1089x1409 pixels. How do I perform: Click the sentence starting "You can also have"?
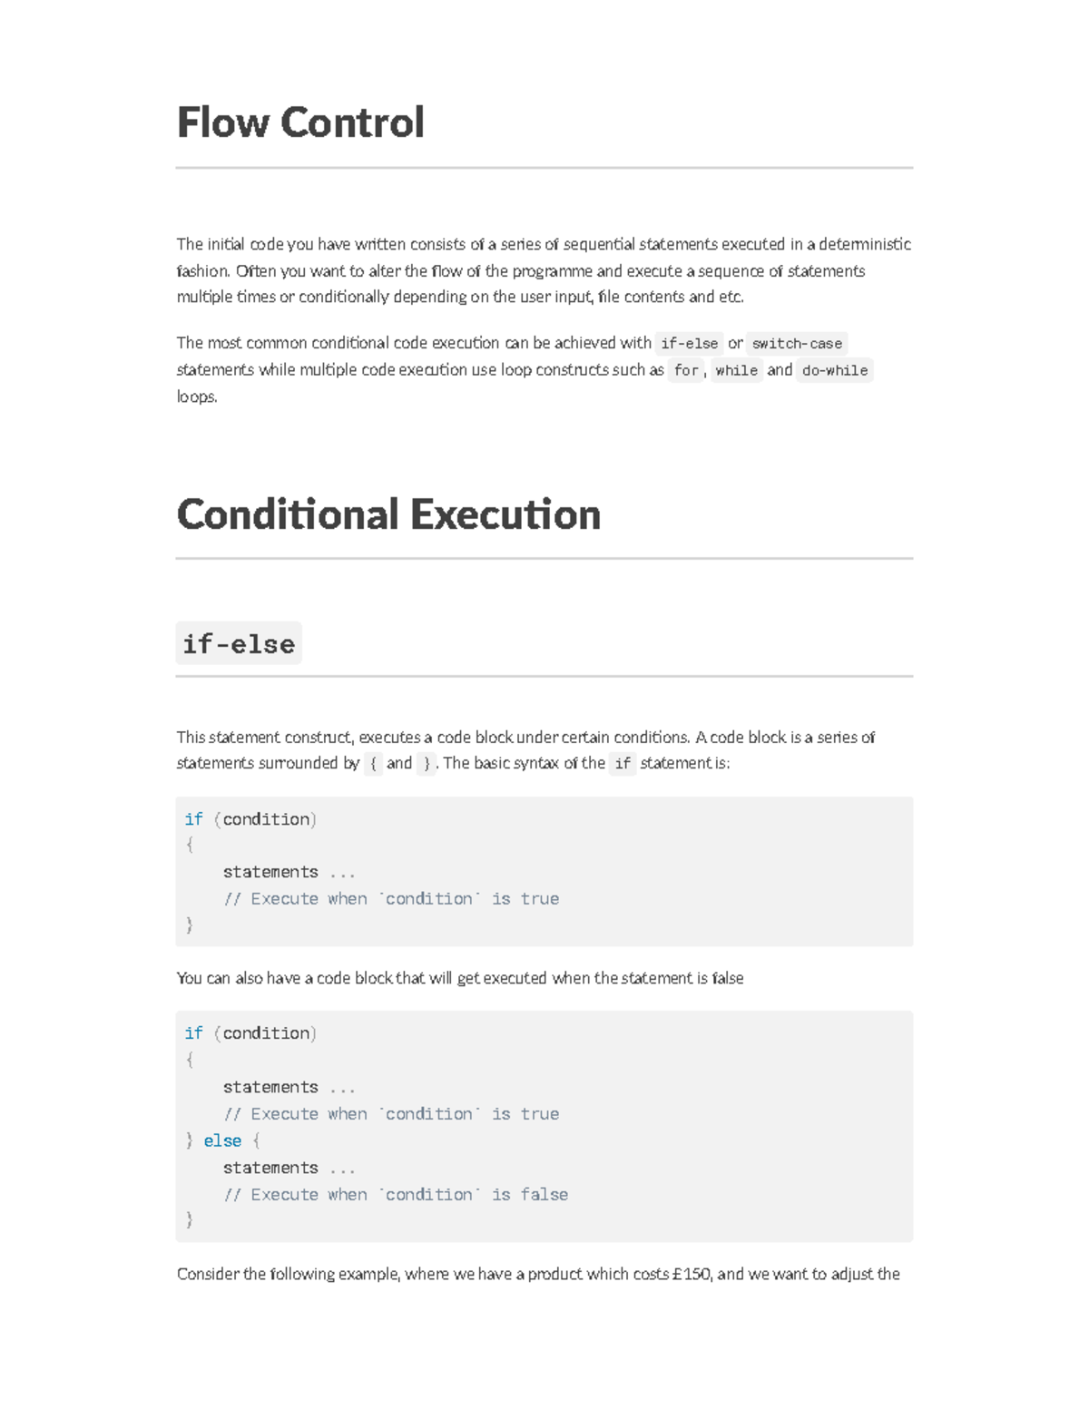pyautogui.click(x=460, y=978)
